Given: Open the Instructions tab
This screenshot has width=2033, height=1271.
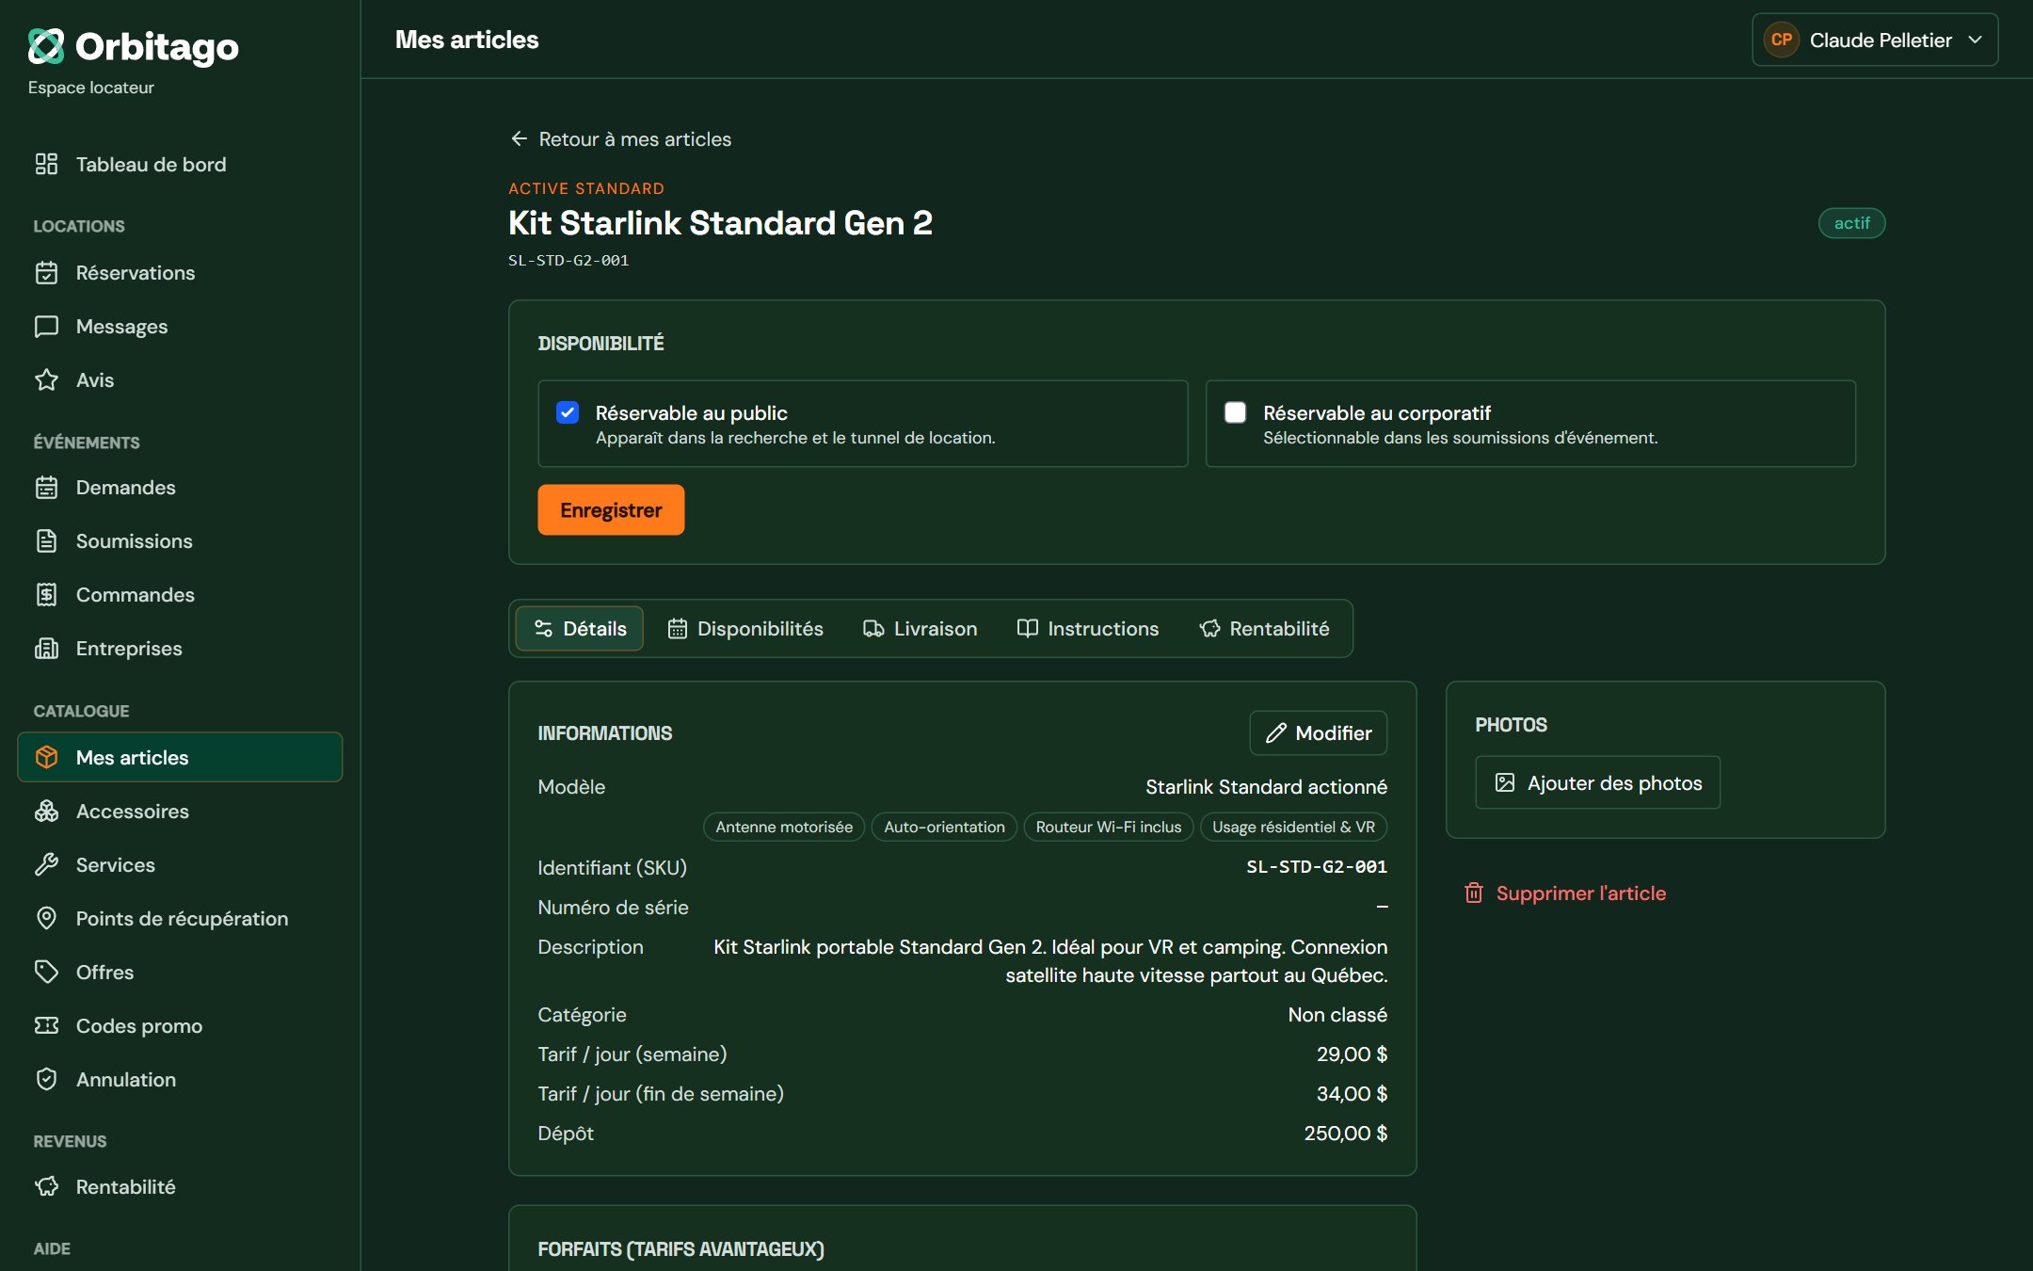Looking at the screenshot, I should tap(1088, 629).
